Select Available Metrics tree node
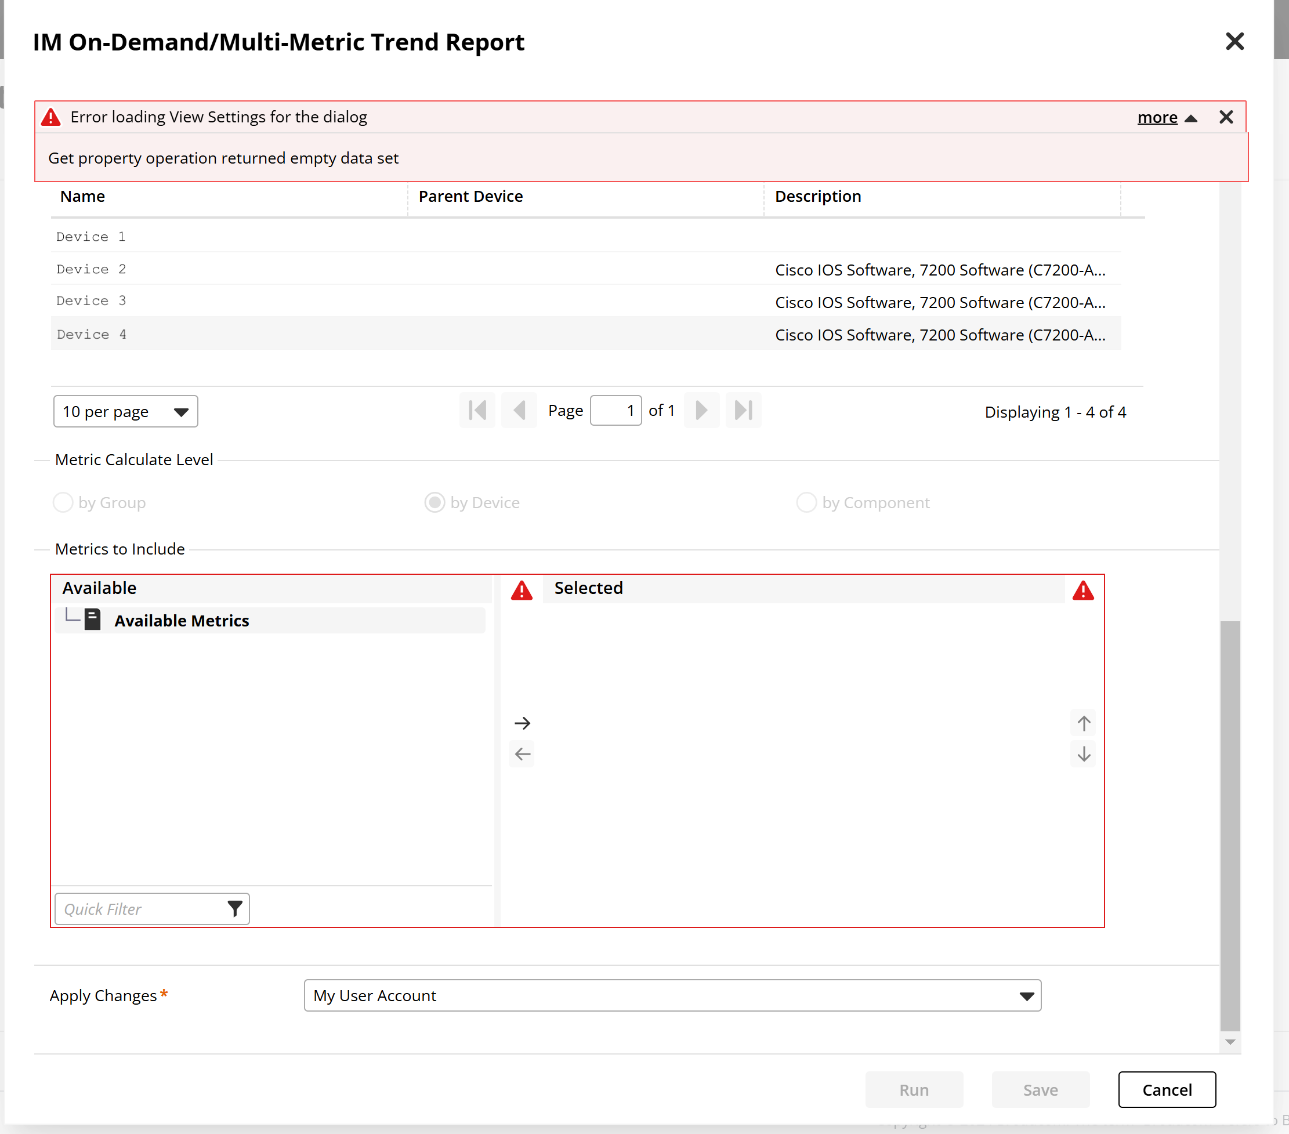 (182, 621)
